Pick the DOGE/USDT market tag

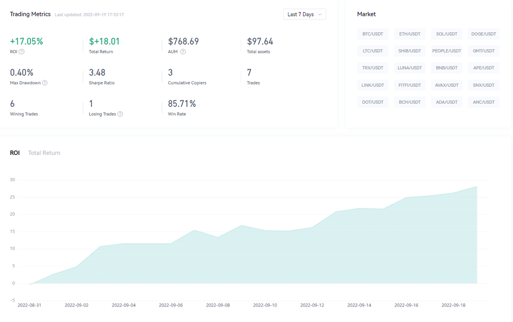point(484,34)
